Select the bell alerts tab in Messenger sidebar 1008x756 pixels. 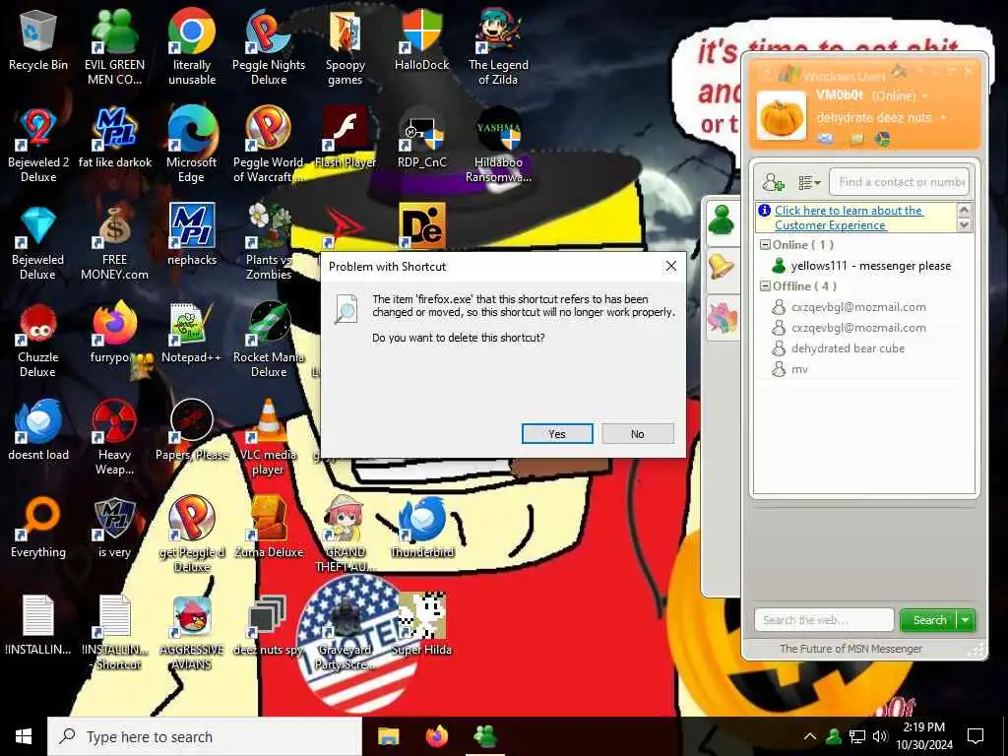(x=722, y=266)
